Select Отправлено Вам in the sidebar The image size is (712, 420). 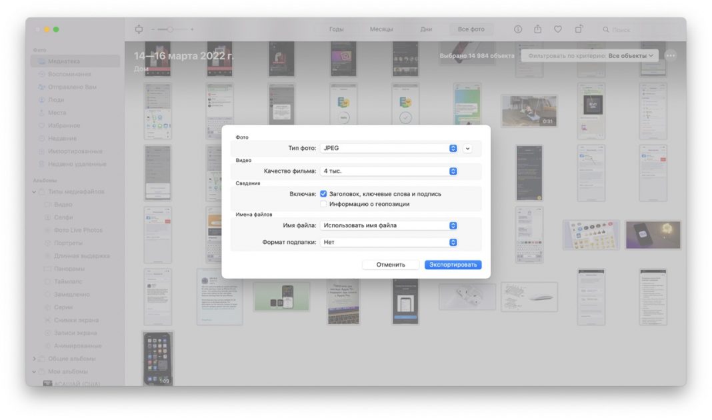point(75,87)
